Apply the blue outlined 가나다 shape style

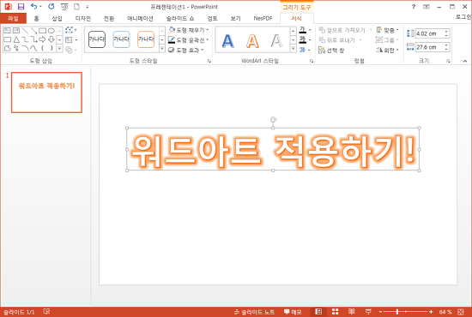click(121, 39)
